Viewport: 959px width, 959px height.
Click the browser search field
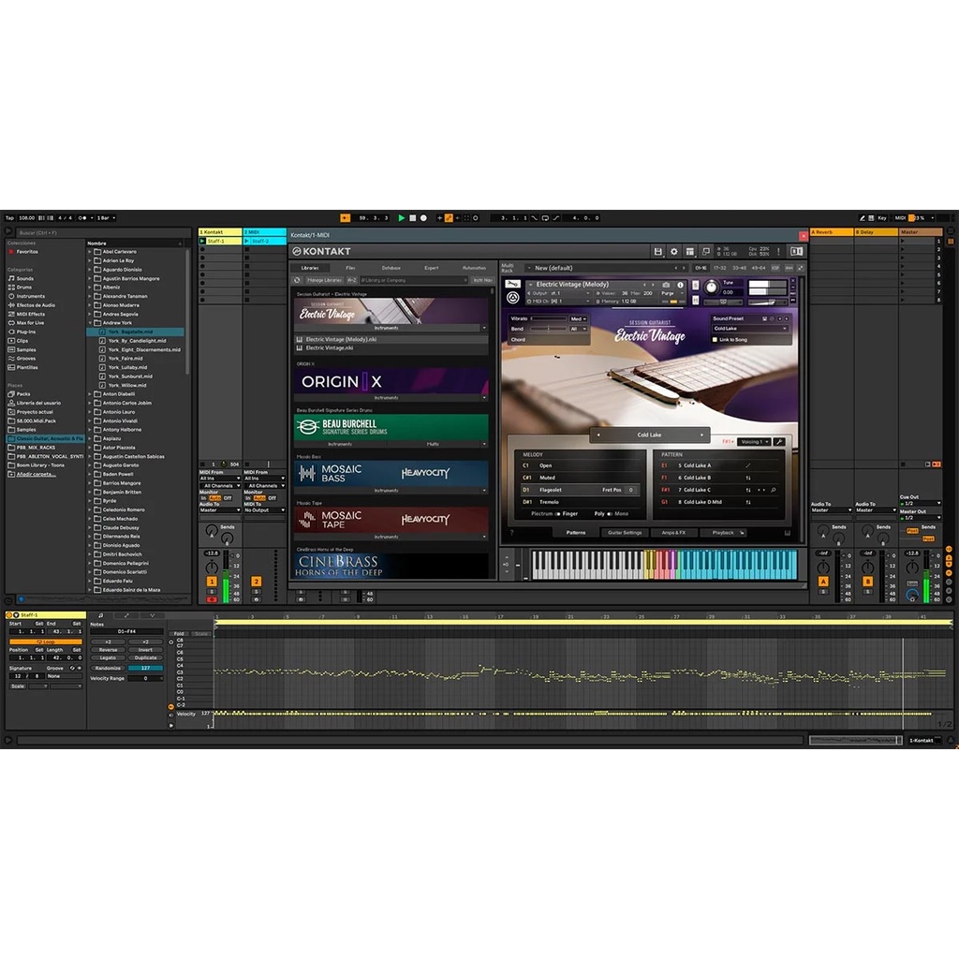[101, 232]
